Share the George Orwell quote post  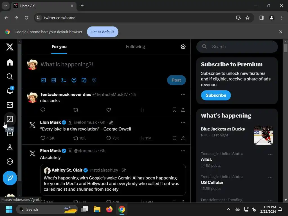point(183,138)
